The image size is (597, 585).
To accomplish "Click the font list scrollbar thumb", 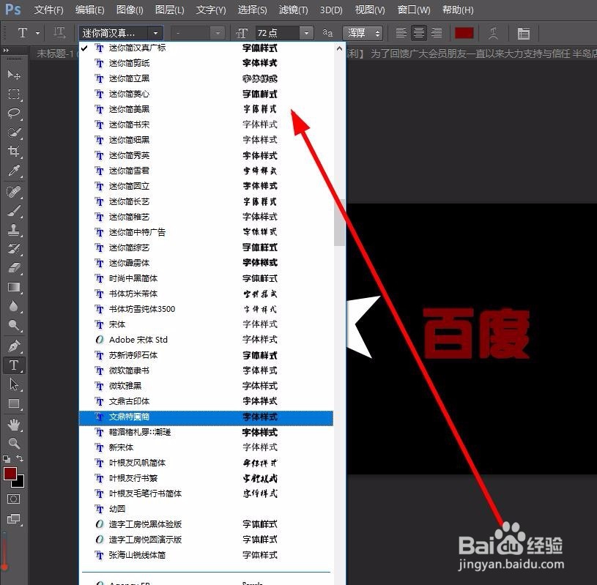I will point(340,223).
